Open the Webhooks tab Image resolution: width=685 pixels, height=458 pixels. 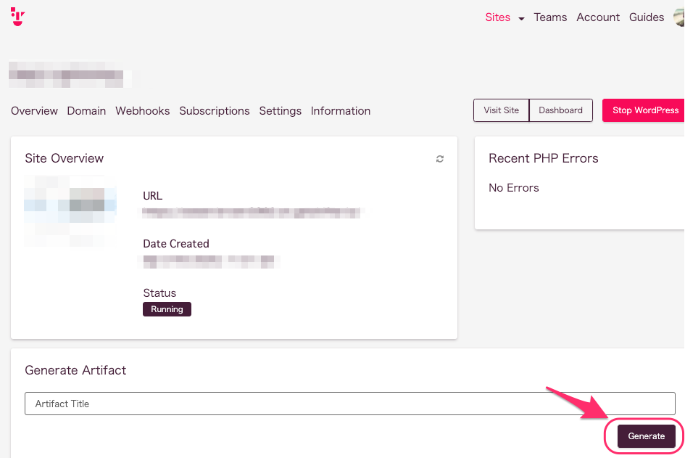(x=142, y=110)
